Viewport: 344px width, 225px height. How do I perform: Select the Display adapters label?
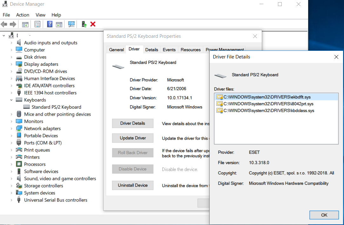coord(41,64)
